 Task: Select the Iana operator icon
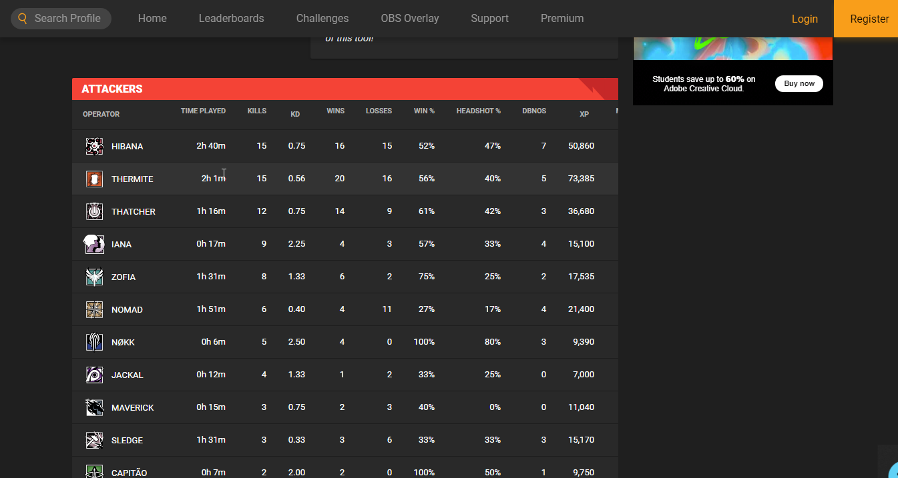[94, 244]
